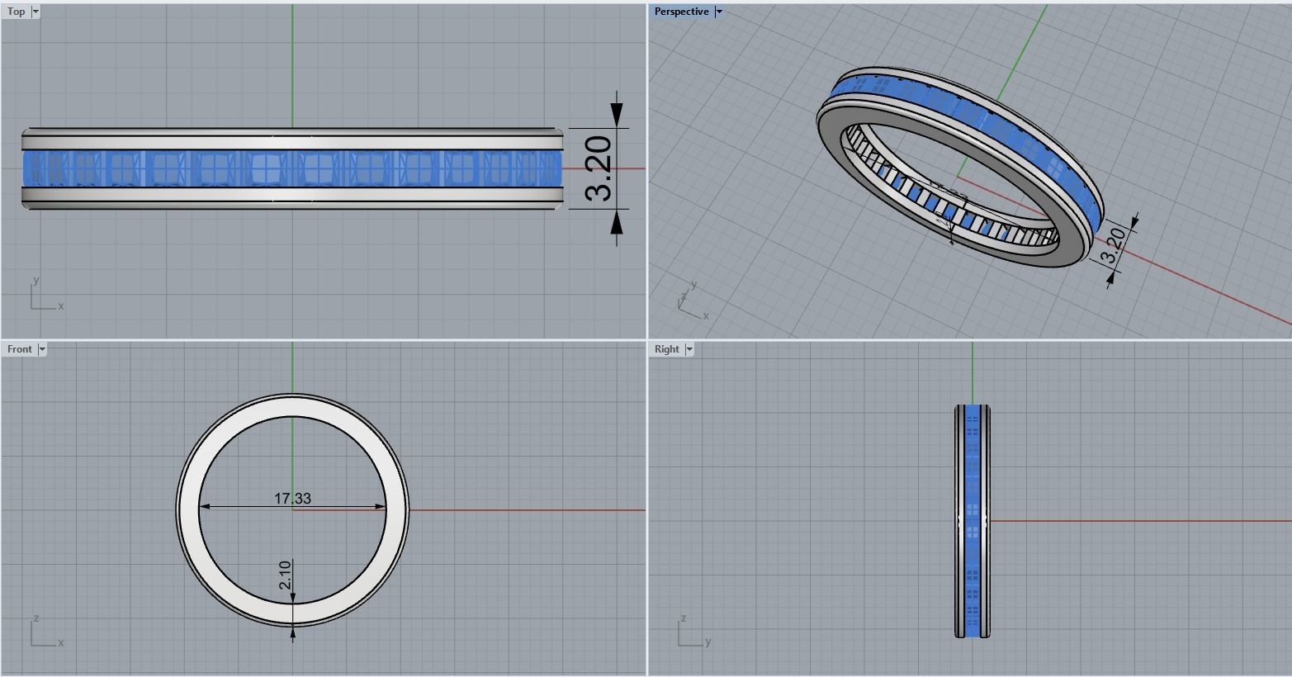The height and width of the screenshot is (677, 1292).
Task: Expand the Right viewport menu arrow
Action: (689, 349)
